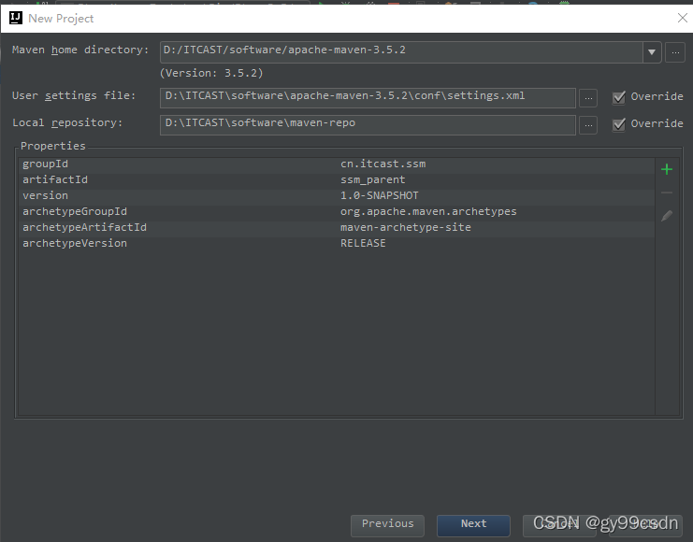Open the Maven home directory dropdown
693x542 pixels.
(652, 52)
